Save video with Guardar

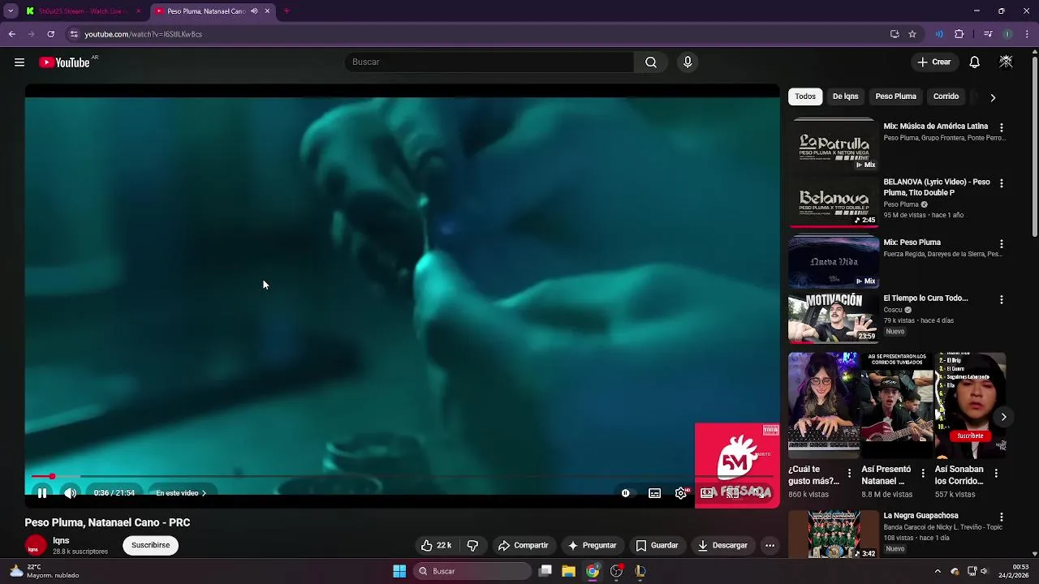tap(657, 545)
